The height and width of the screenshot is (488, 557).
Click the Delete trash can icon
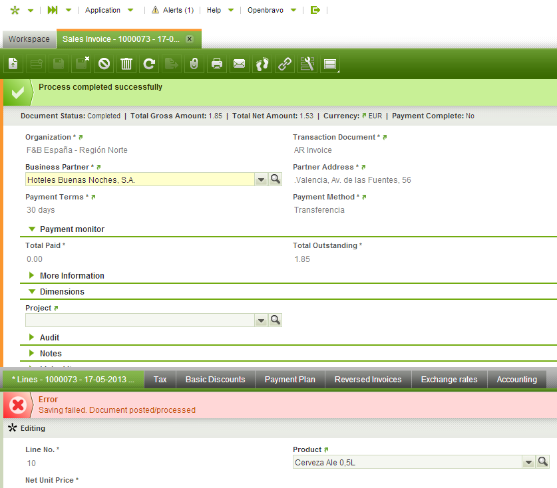tap(126, 64)
